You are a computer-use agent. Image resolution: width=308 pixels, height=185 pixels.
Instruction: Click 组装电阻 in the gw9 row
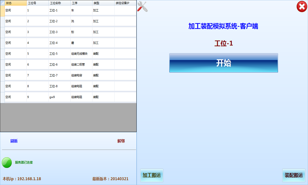(81, 97)
